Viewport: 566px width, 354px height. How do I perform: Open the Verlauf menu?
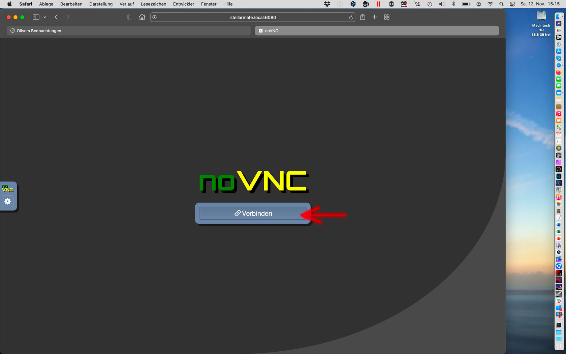tap(127, 4)
